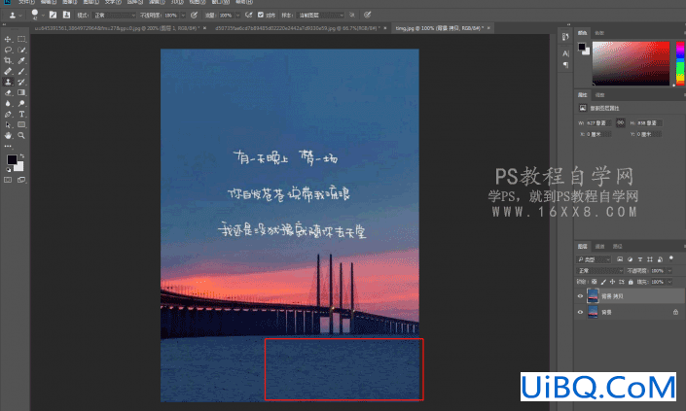Hide the background copy layer
The image size is (686, 411).
coord(580,296)
